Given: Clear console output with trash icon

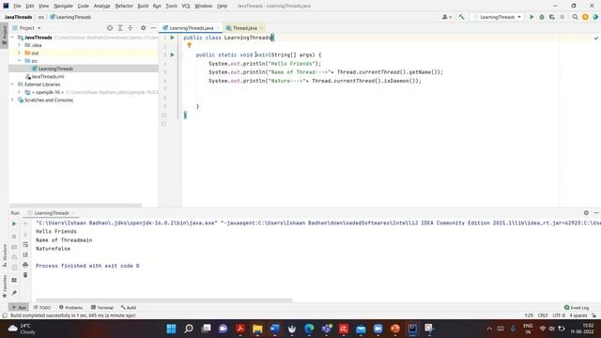Looking at the screenshot, I should [25, 275].
